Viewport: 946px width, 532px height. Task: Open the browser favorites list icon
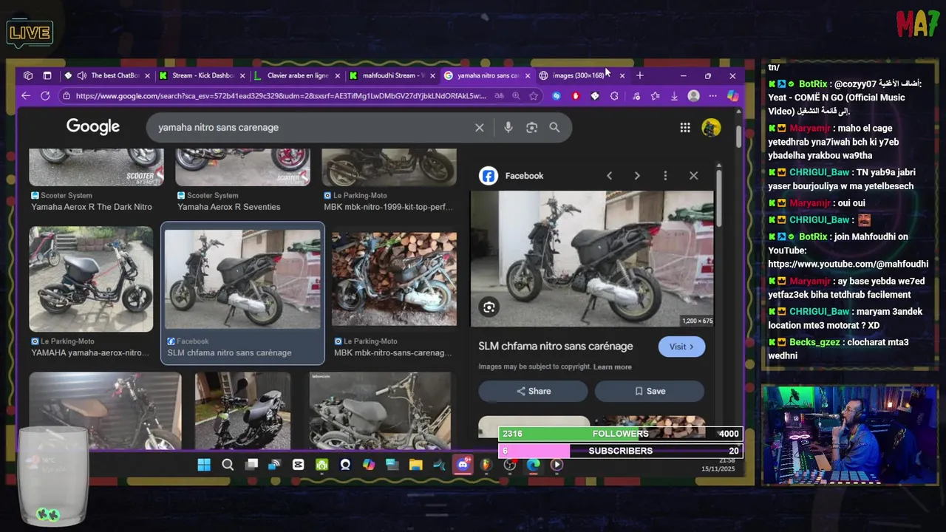(655, 96)
